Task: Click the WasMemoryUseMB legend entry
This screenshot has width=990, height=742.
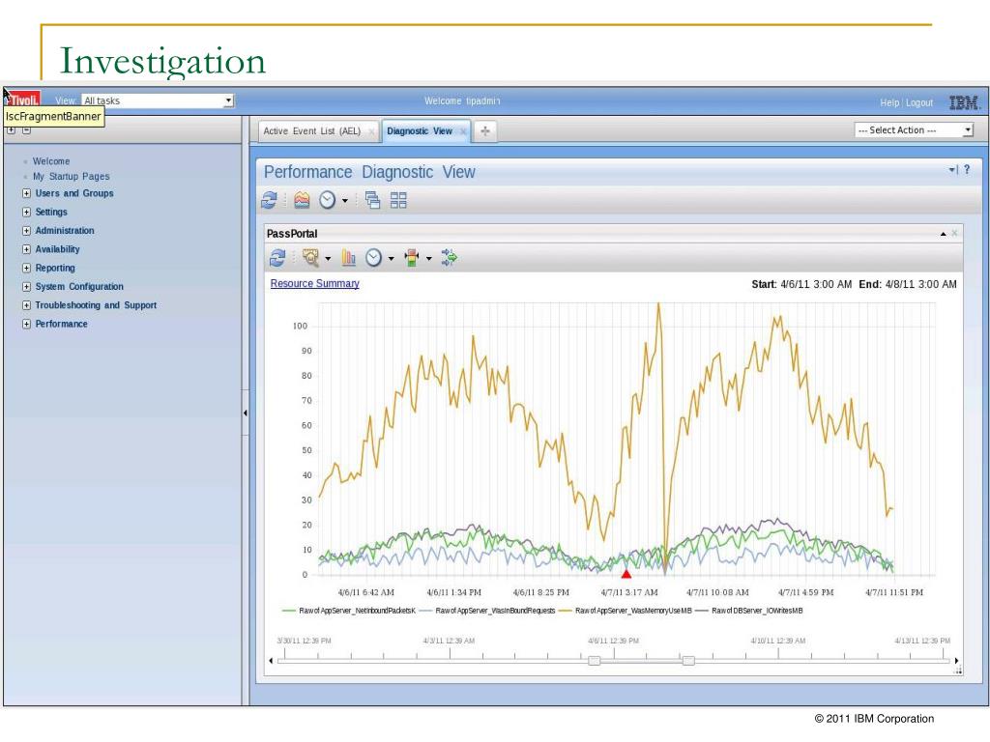Action: point(626,611)
